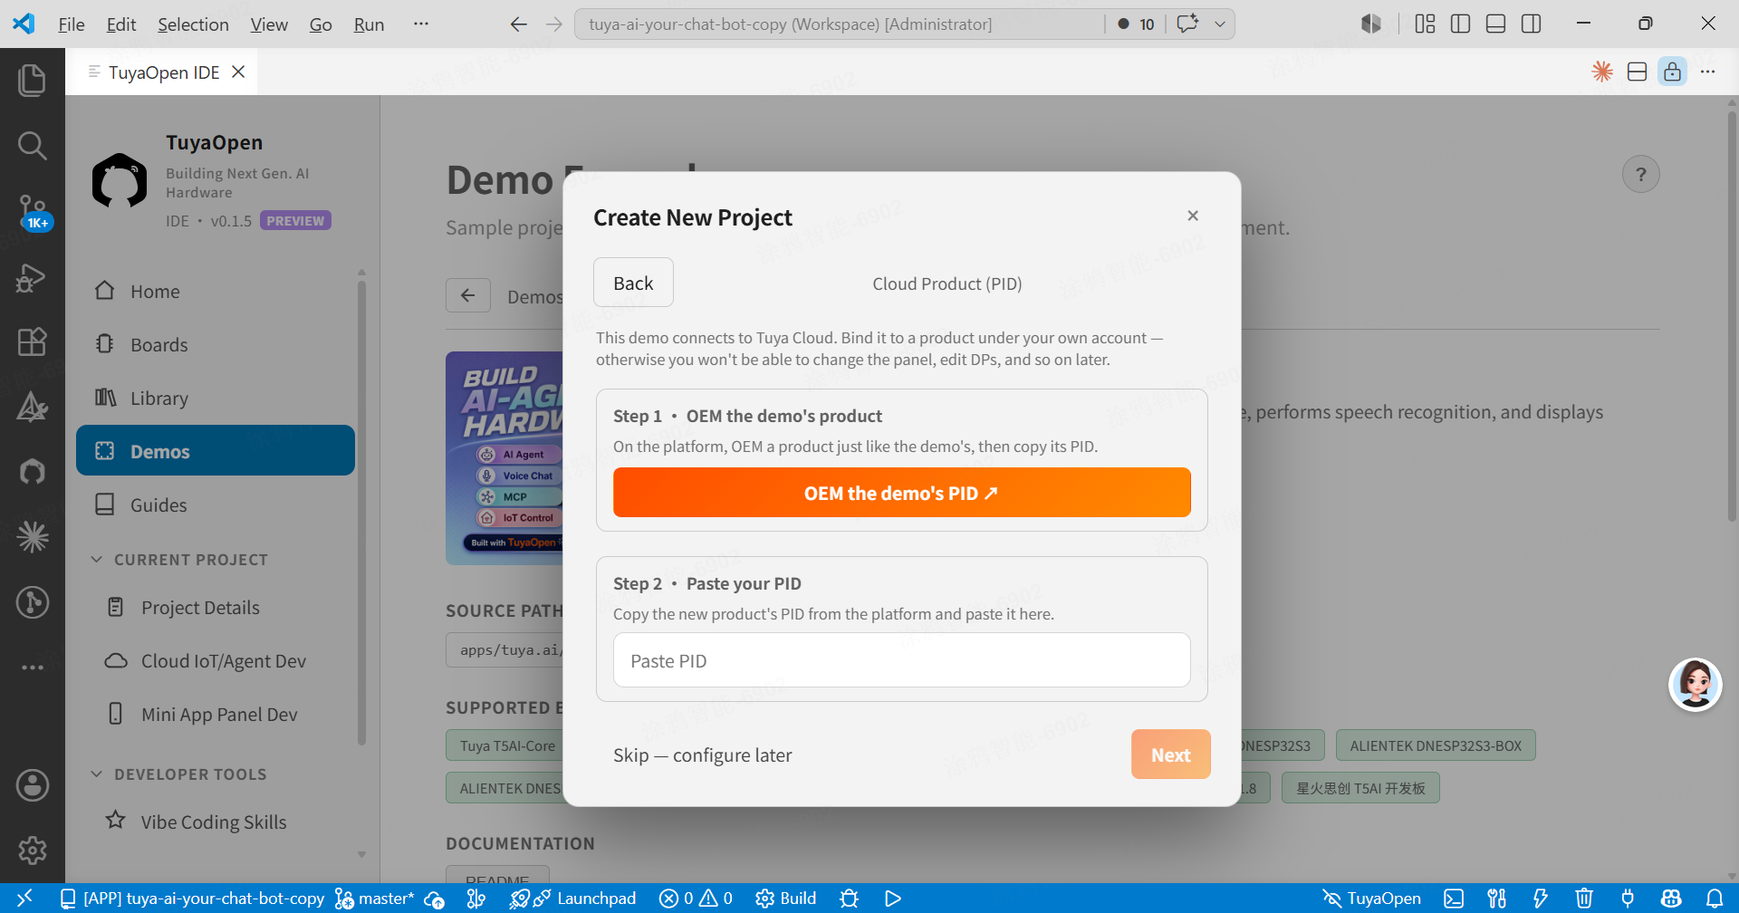The image size is (1739, 913).
Task: Toggle the primary side bar visibility
Action: click(1460, 24)
